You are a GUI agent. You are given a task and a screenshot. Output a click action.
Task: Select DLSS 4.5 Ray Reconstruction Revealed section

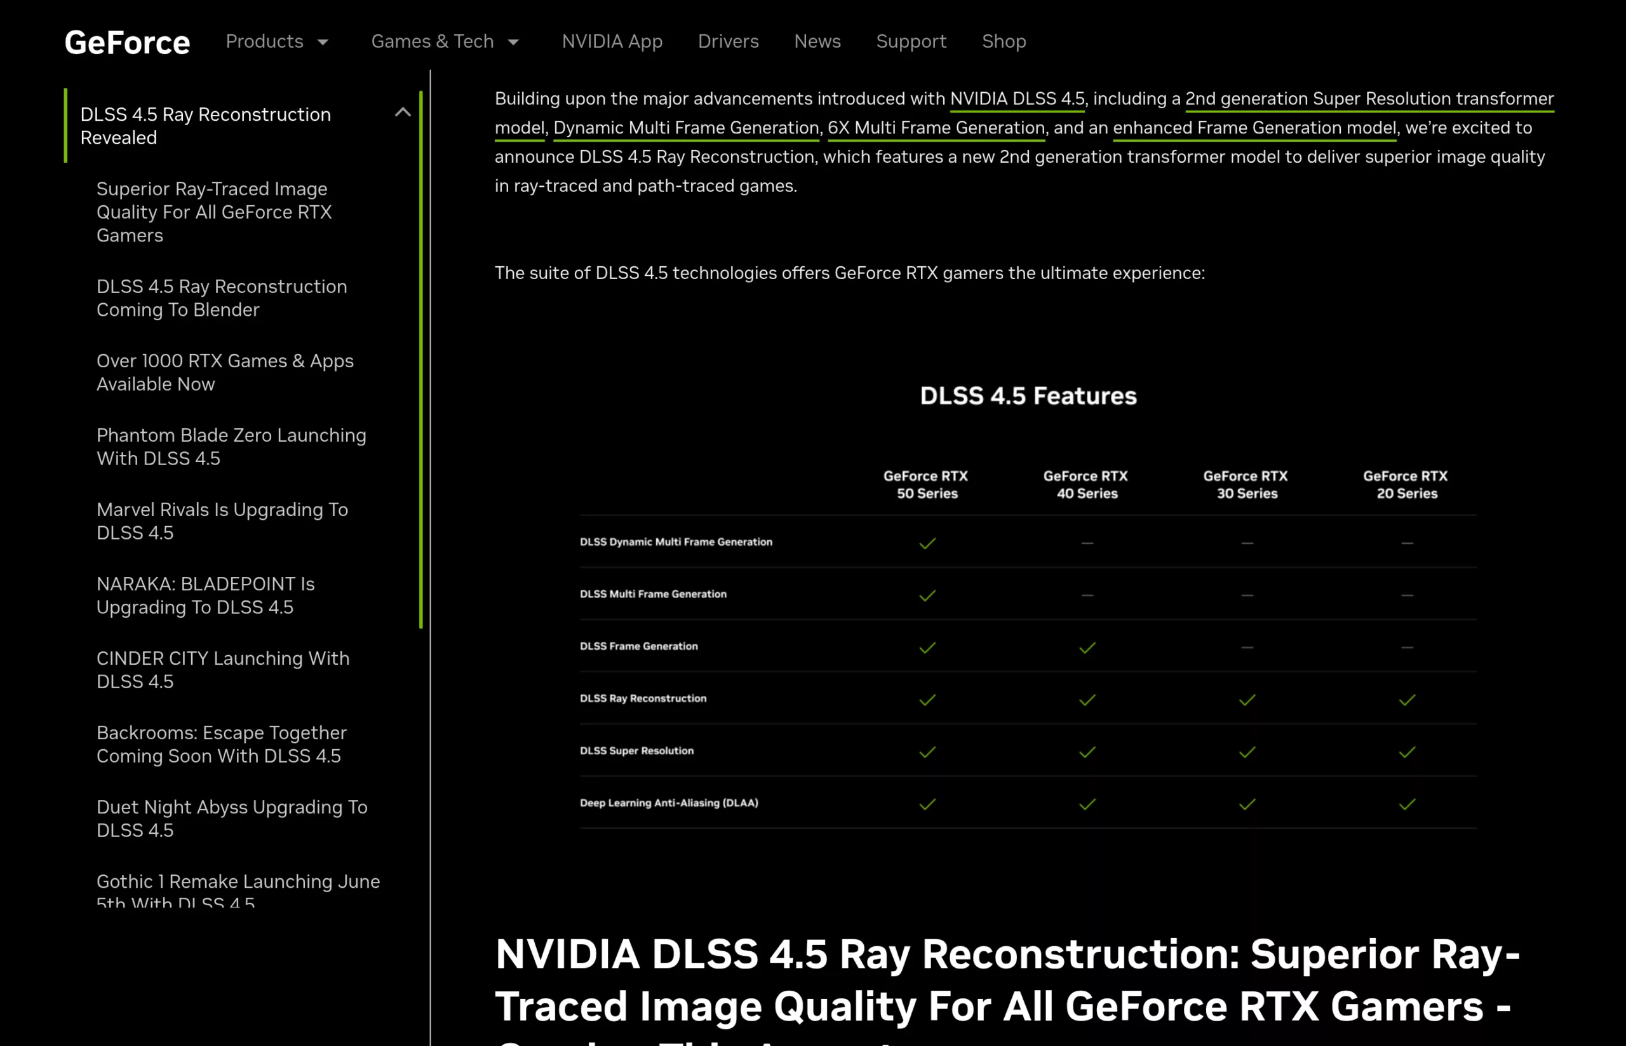click(206, 126)
